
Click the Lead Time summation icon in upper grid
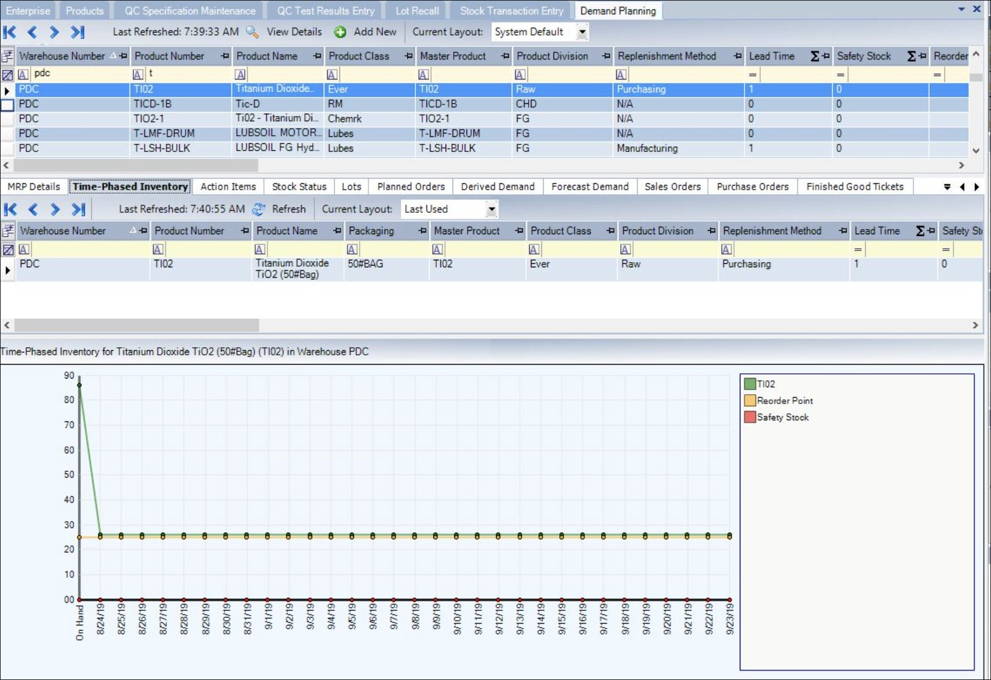click(815, 56)
